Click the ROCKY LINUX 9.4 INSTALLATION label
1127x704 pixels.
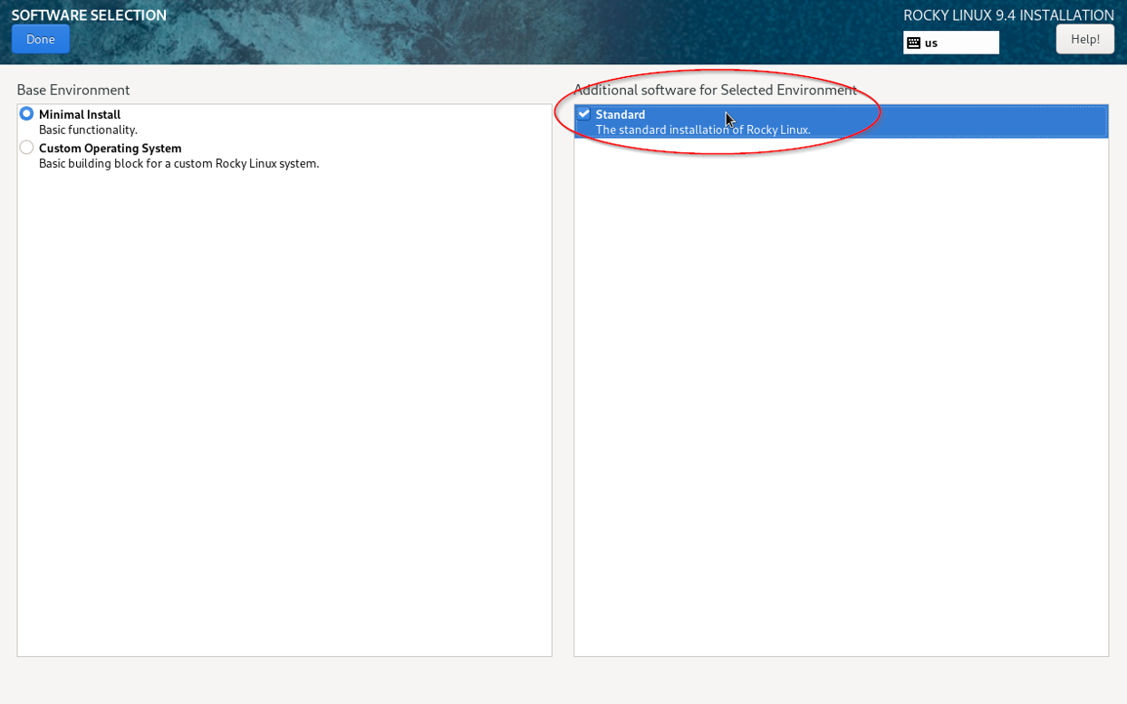tap(1008, 14)
